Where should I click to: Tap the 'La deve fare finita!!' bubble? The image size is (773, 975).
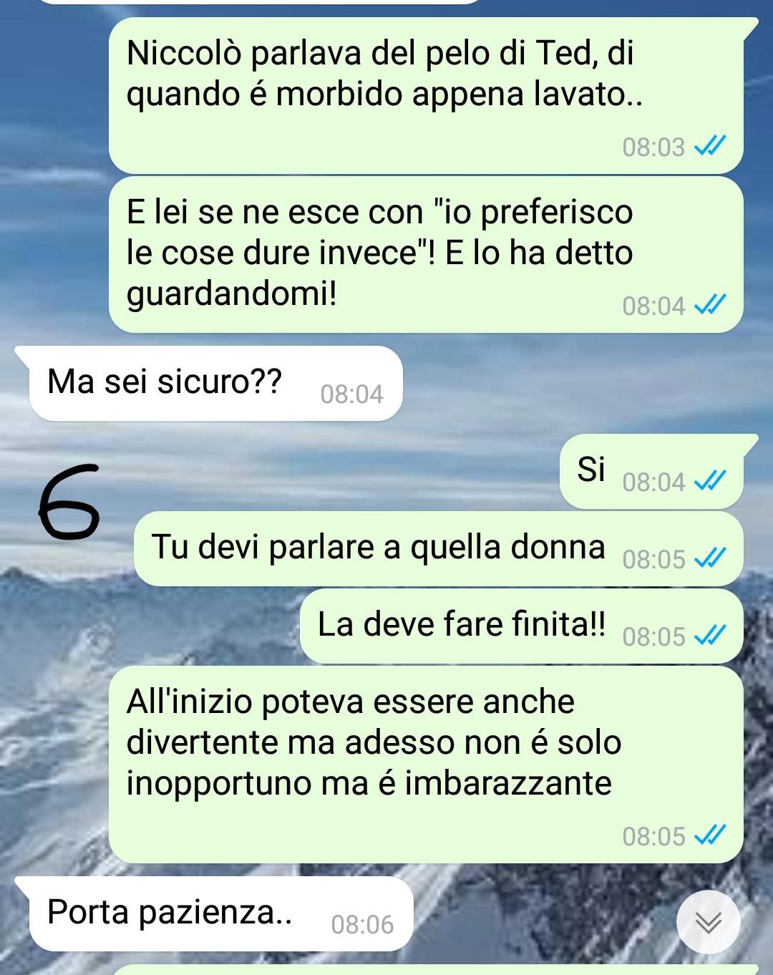pyautogui.click(x=522, y=626)
